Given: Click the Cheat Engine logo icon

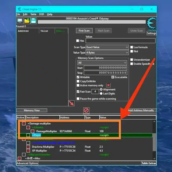Looking at the screenshot, I should (x=151, y=24).
